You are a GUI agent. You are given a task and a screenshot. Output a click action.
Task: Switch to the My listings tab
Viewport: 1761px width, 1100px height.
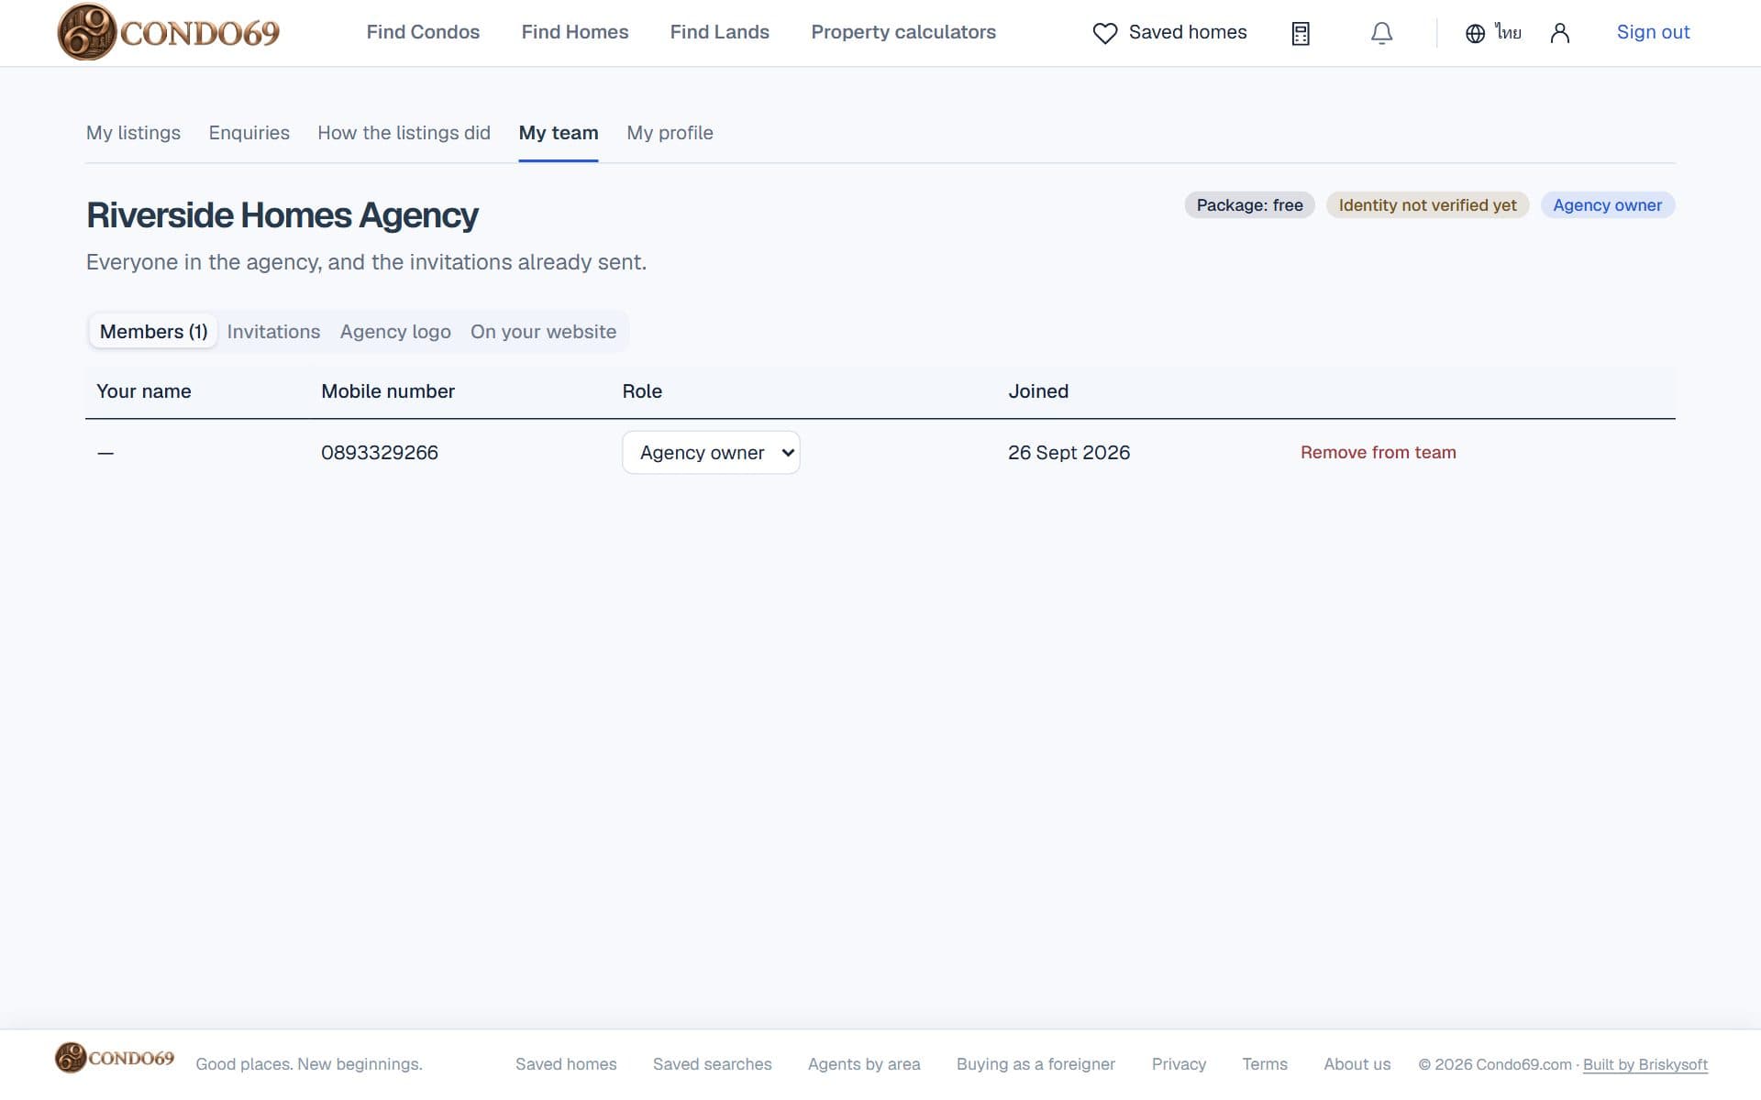point(133,133)
